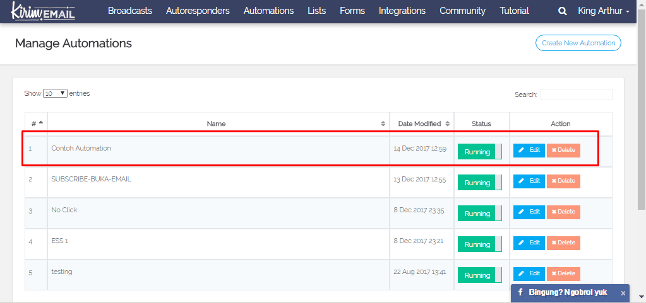Expand the King Arthur user menu

pos(603,11)
